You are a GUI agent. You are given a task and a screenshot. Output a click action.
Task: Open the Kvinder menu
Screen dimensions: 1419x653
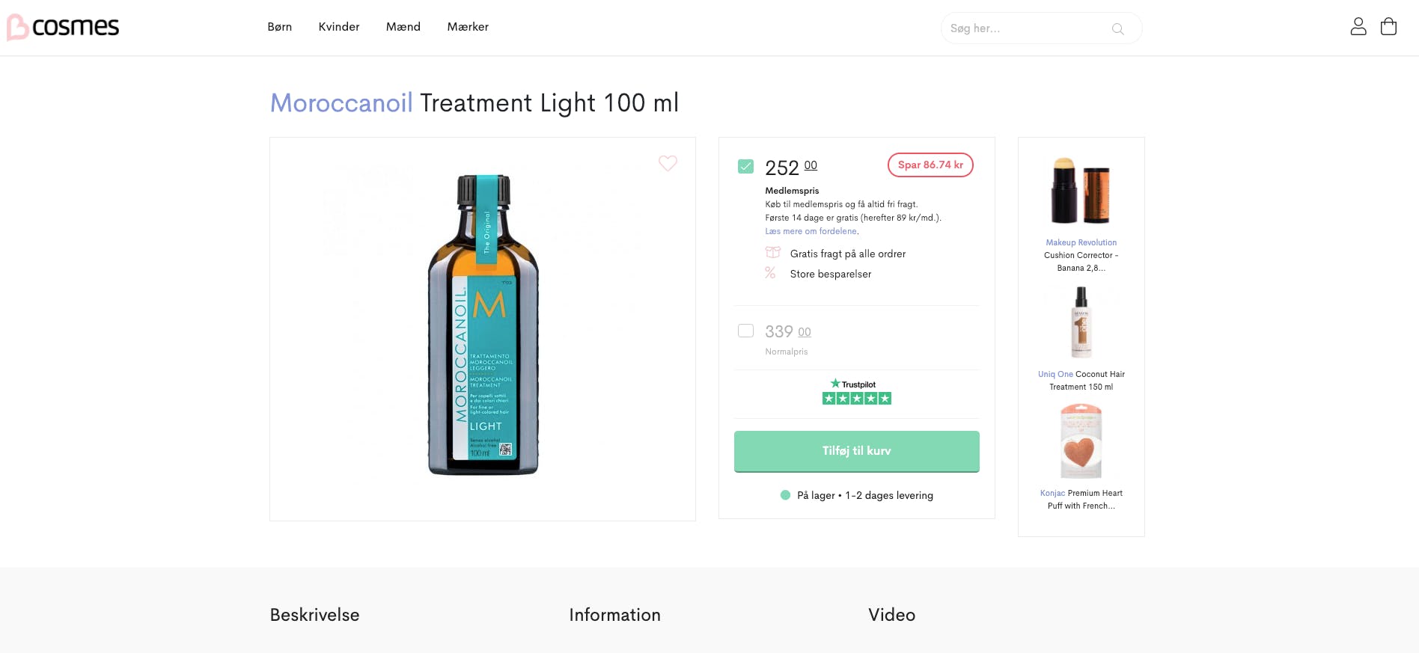point(338,27)
